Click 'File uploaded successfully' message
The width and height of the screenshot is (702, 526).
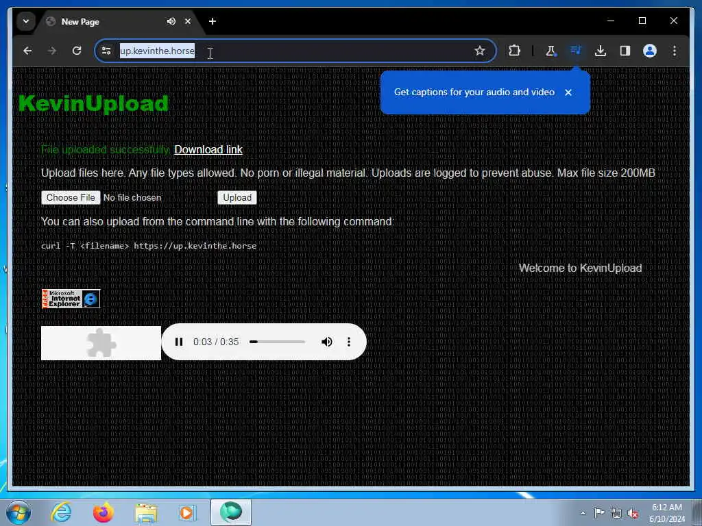105,149
